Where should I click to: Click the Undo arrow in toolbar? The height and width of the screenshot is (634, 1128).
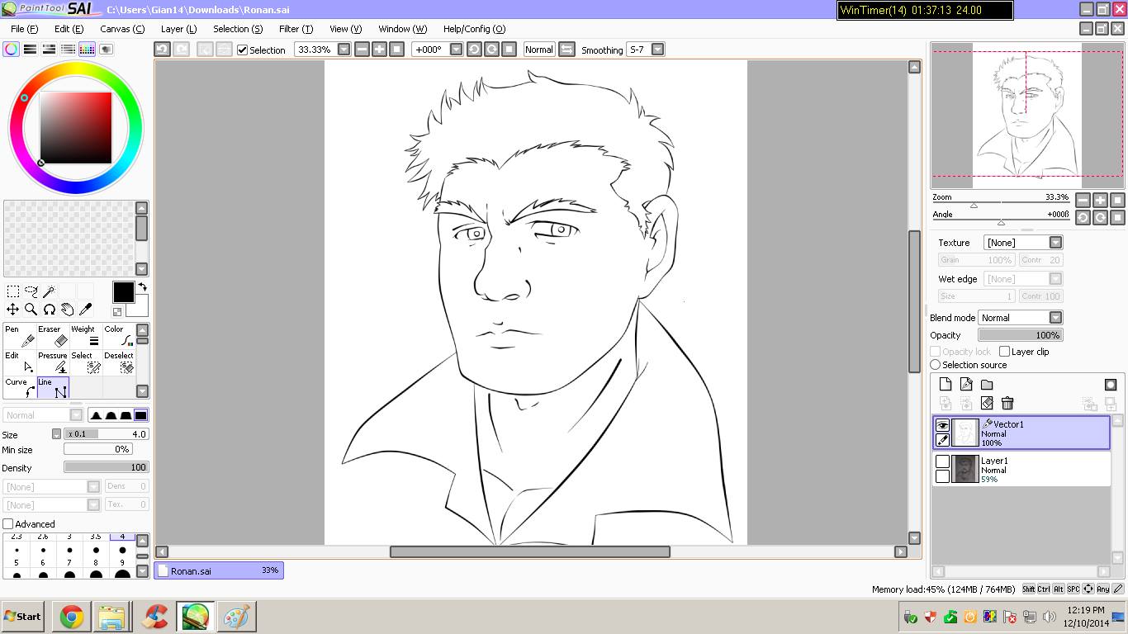point(163,50)
